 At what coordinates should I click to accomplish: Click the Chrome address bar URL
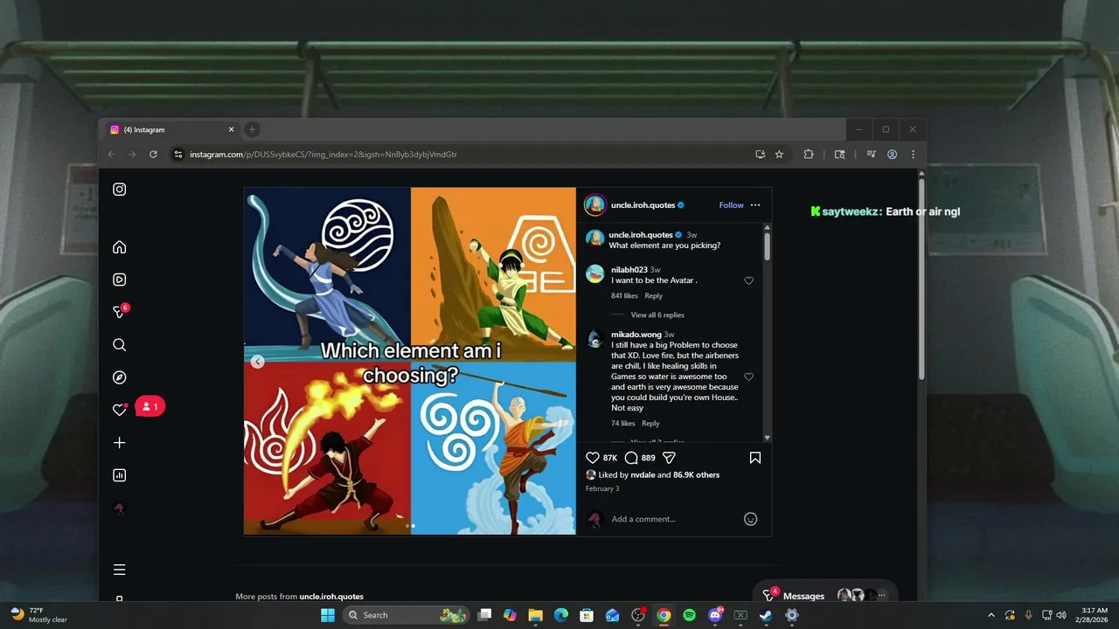pyautogui.click(x=323, y=155)
